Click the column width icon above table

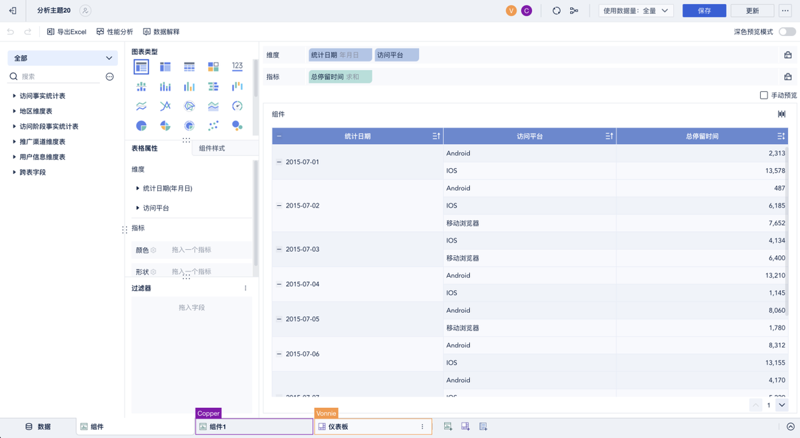pyautogui.click(x=781, y=114)
